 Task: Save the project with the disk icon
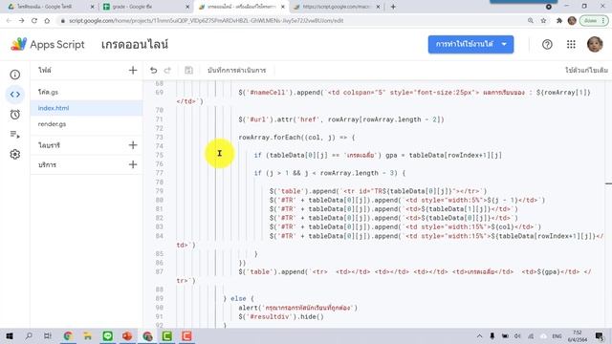(x=188, y=70)
